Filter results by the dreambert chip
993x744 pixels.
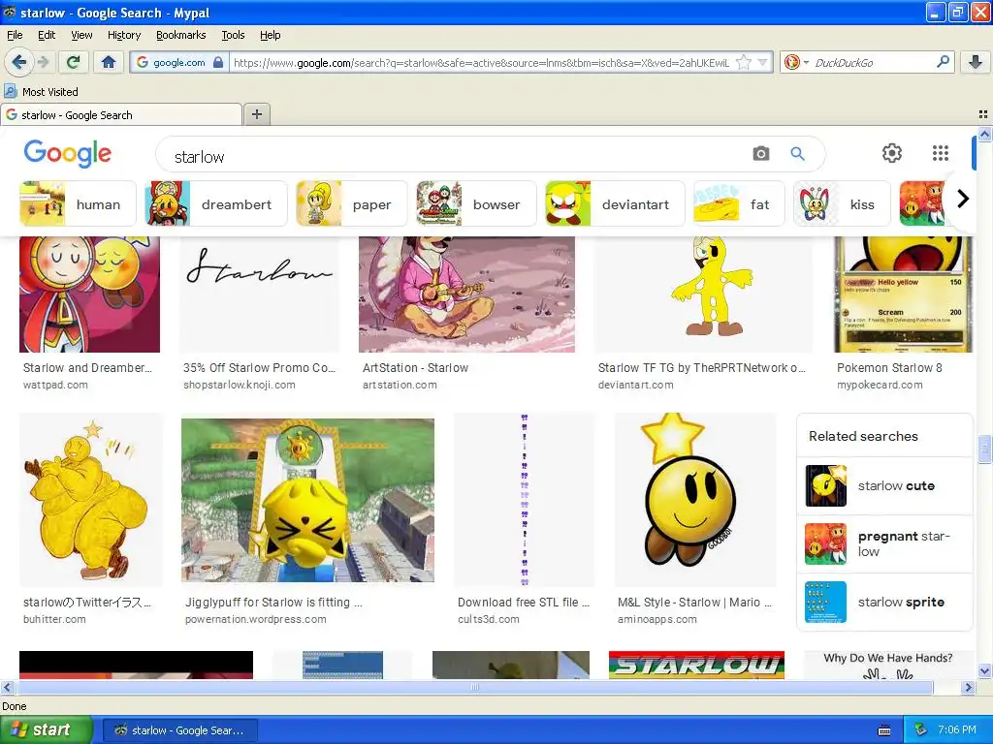tap(216, 203)
